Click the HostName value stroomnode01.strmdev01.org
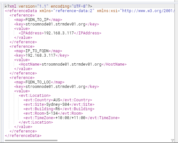Viewport: 178px width, 143px height. 72,64
